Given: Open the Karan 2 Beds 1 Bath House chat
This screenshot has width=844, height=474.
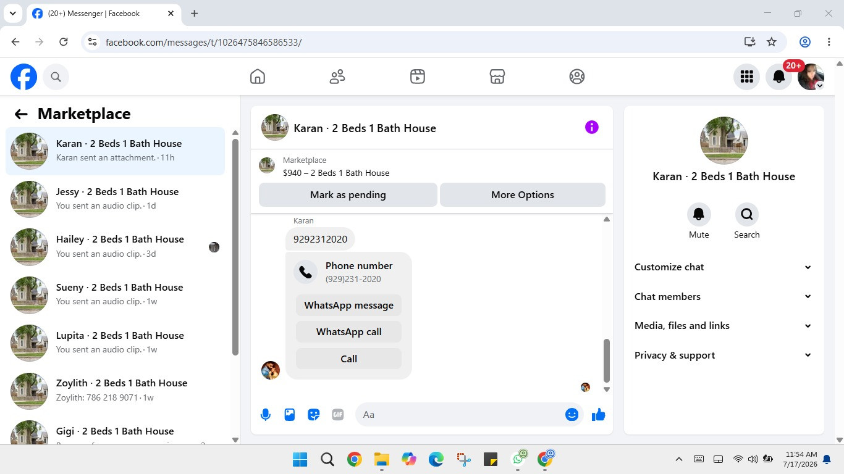Looking at the screenshot, I should [116, 151].
